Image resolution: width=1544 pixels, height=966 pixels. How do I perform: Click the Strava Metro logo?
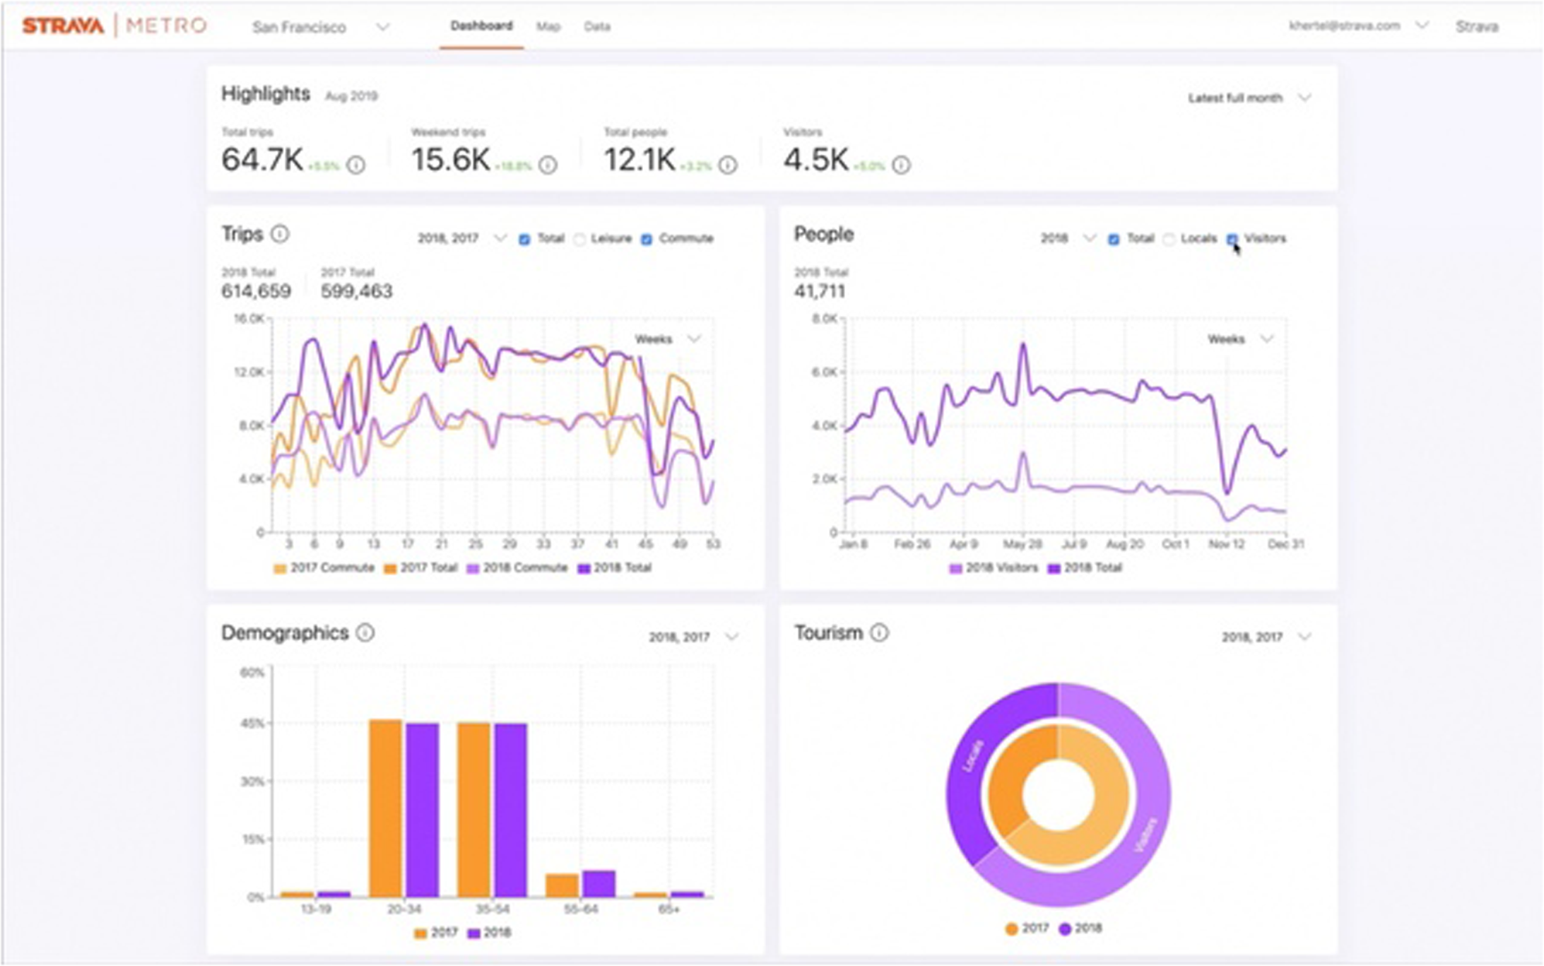115,26
